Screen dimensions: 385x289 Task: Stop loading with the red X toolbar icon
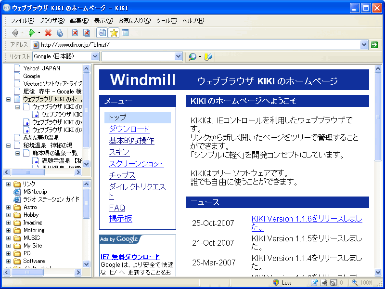click(48, 33)
